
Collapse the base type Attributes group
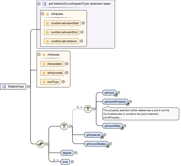[x=42, y=14]
